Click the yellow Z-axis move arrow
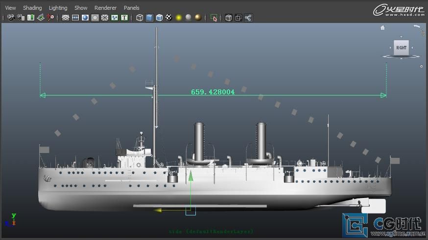Screen dimensions: 428x240 tap(158, 210)
